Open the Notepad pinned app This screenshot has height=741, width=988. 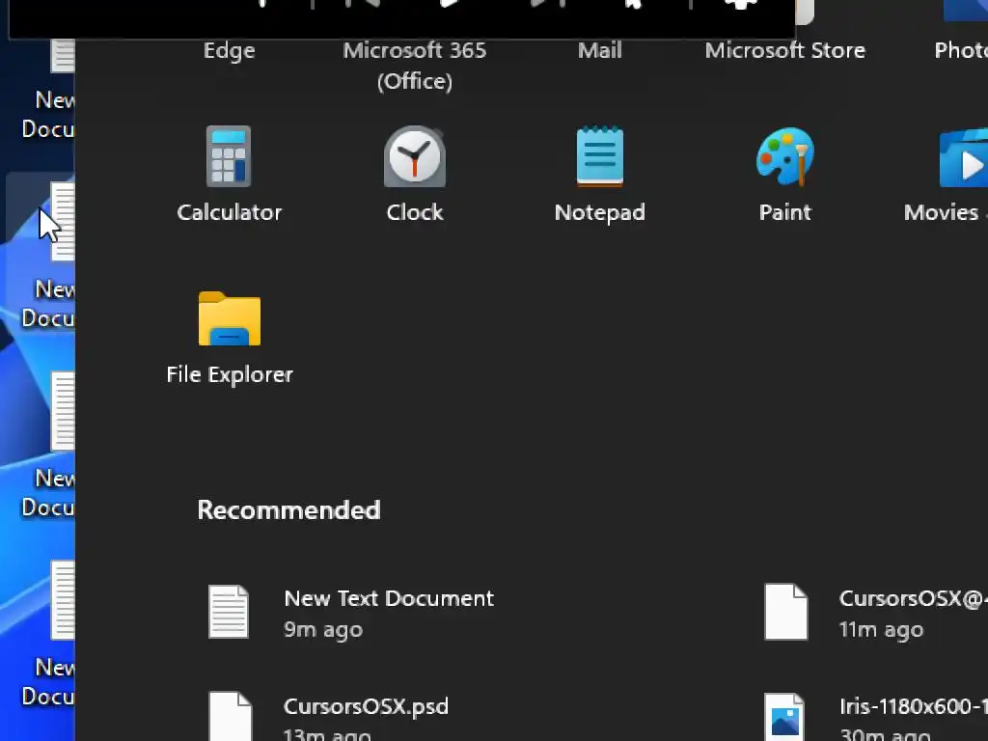[600, 175]
